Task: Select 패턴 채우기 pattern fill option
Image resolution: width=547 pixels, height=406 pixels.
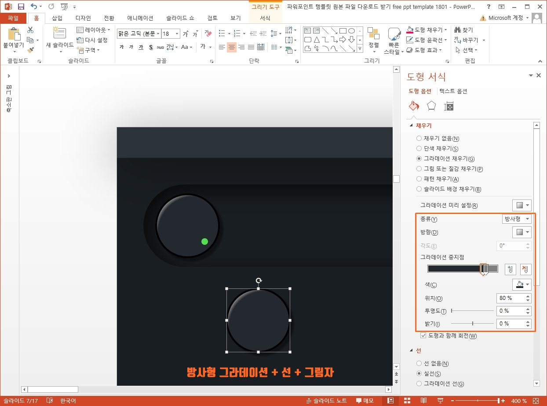Action: (437, 179)
